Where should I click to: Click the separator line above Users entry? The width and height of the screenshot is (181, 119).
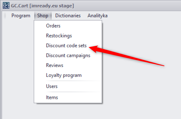point(73,81)
